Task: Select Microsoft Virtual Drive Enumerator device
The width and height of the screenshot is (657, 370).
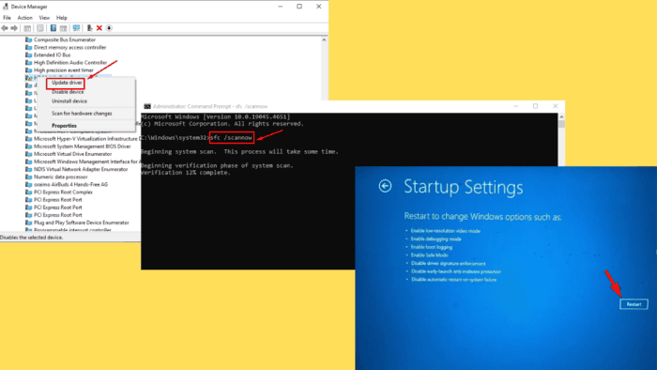Action: click(x=73, y=154)
